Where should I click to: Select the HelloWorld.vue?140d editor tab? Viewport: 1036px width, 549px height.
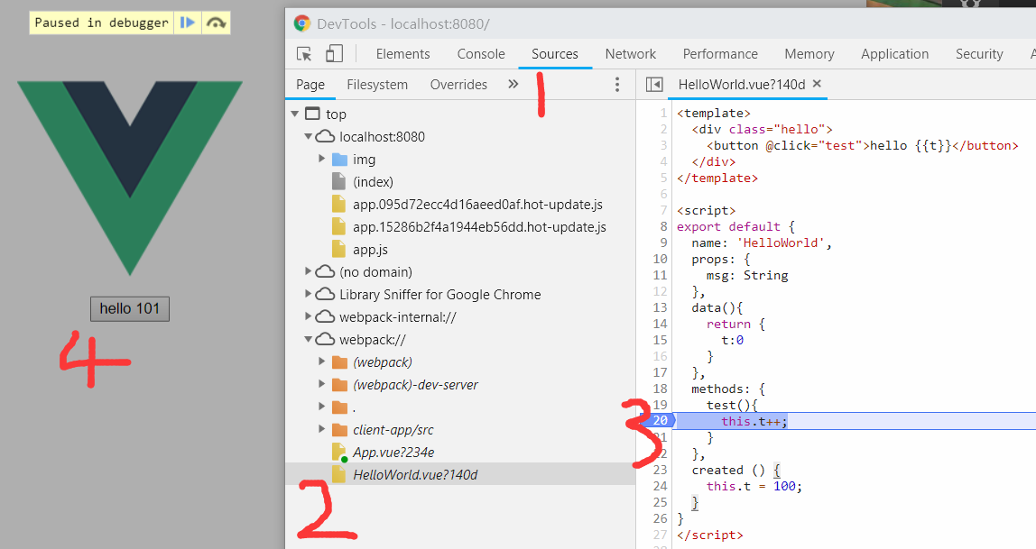(741, 85)
